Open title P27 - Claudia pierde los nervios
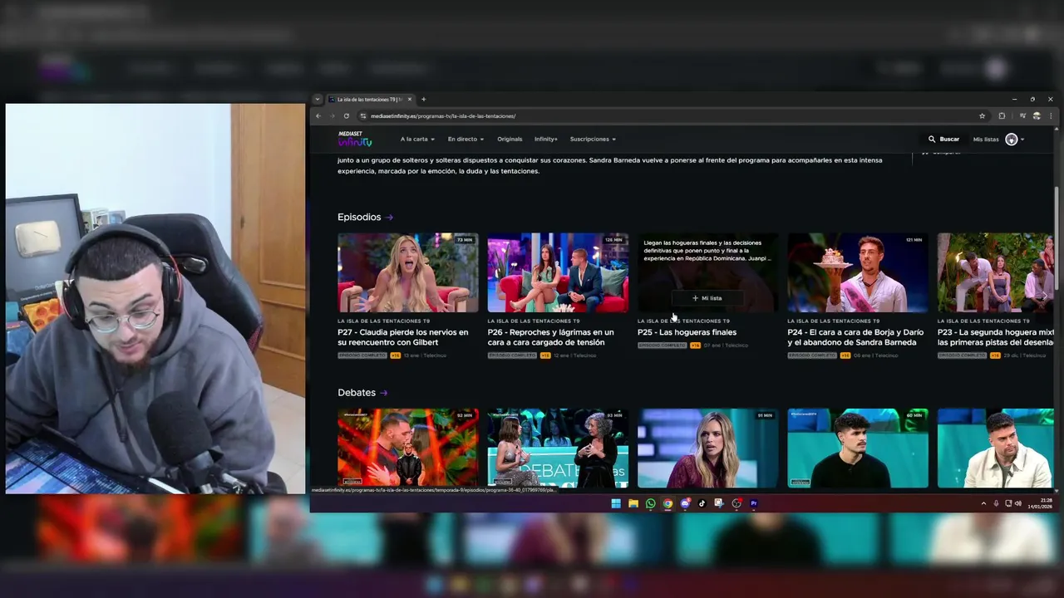The width and height of the screenshot is (1064, 598). (x=403, y=337)
